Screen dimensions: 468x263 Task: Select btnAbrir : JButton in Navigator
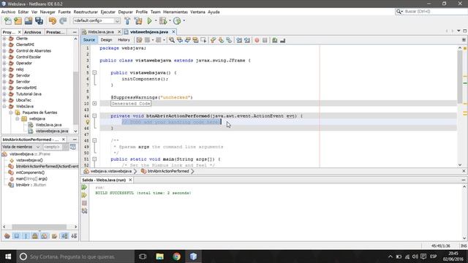coord(31,185)
